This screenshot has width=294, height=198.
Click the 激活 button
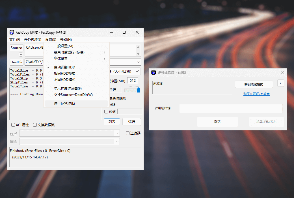pyautogui.click(x=217, y=122)
